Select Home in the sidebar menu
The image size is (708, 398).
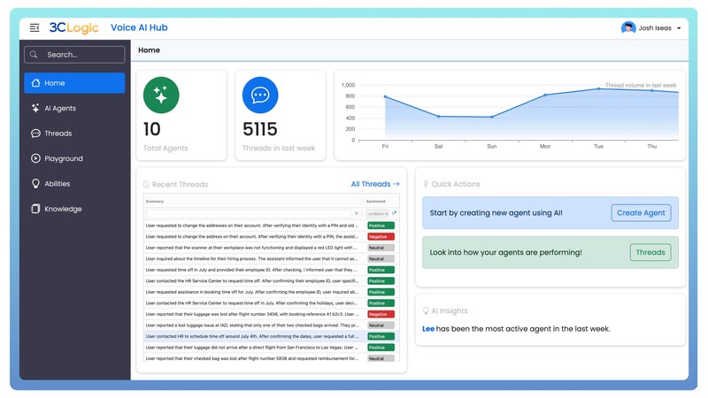(x=74, y=83)
